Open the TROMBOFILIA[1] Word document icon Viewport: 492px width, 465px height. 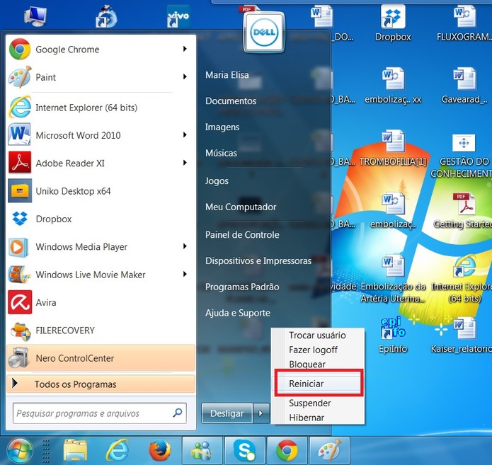393,148
